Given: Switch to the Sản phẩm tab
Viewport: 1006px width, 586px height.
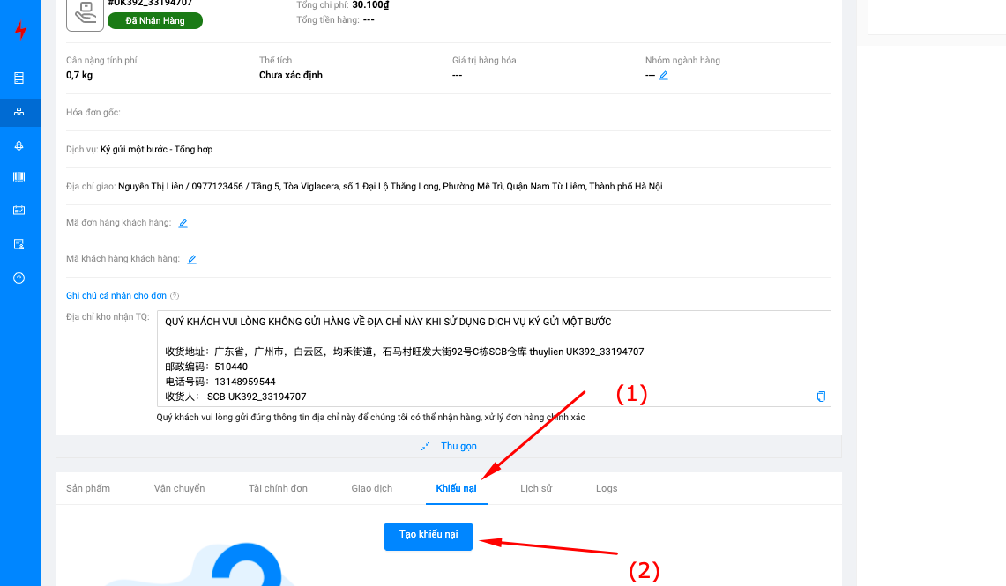Looking at the screenshot, I should click(x=88, y=488).
